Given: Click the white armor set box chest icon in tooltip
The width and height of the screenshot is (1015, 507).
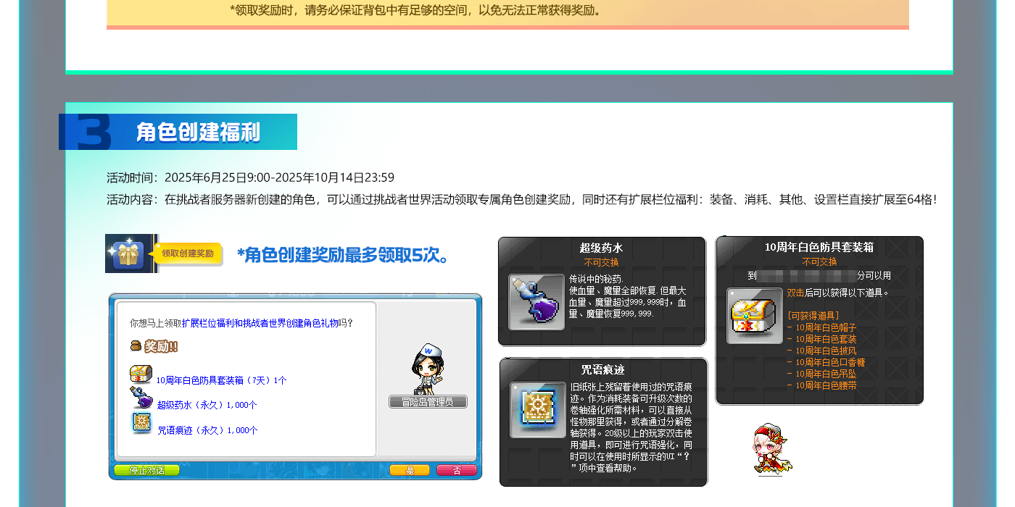Looking at the screenshot, I should [x=755, y=316].
